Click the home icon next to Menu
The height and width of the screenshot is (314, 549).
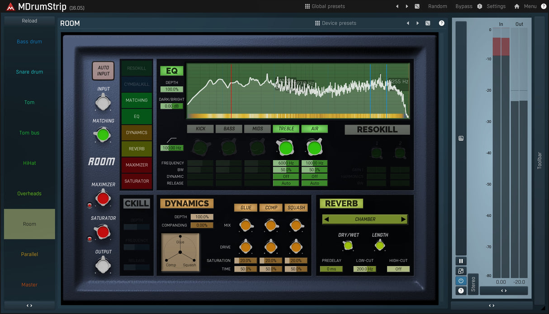pyautogui.click(x=516, y=6)
